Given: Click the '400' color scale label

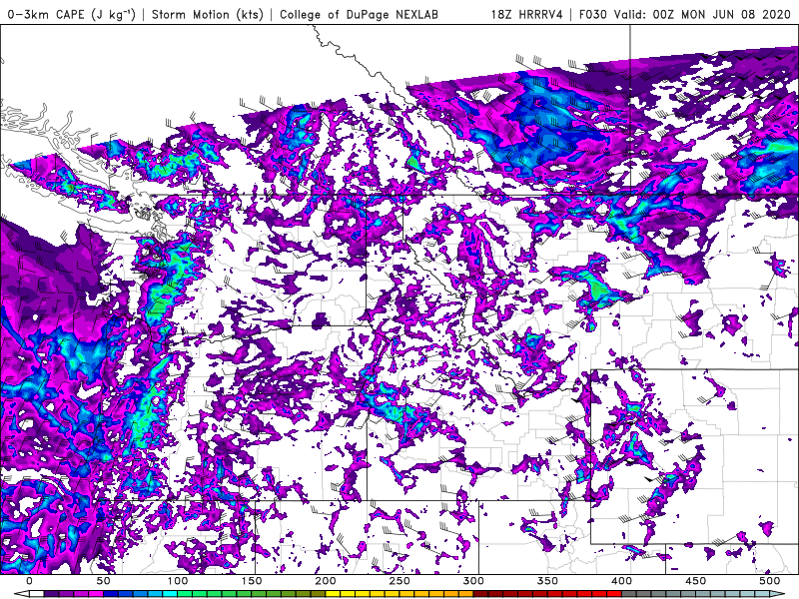Looking at the screenshot, I should pos(621,581).
